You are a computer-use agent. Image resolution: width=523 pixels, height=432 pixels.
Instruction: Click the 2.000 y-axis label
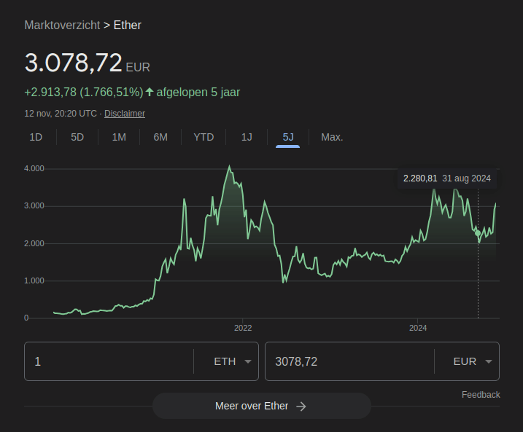click(x=34, y=243)
